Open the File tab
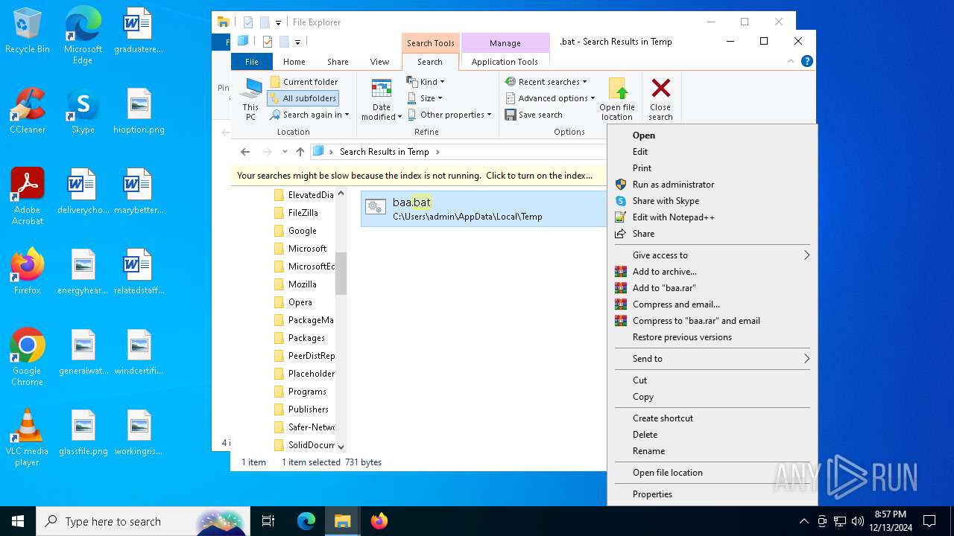Screen dimensions: 954x536 point(252,62)
